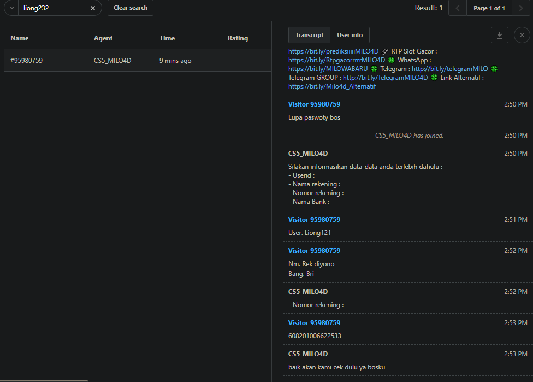The image size is (533, 382).
Task: Click Visitor 95980759 name at 2:51 PM
Action: [314, 220]
